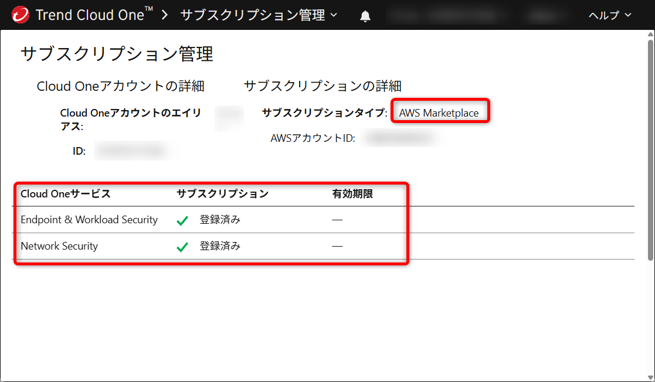The image size is (655, 382).
Task: Click the Trend Micro logo icon
Action: click(x=21, y=15)
